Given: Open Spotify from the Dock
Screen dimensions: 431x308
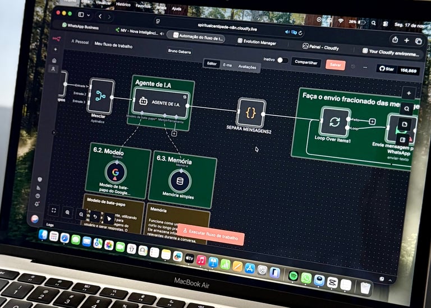Looking at the screenshot, I should pos(294,276).
